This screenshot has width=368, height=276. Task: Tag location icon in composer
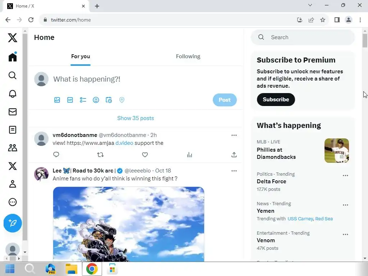[121, 100]
